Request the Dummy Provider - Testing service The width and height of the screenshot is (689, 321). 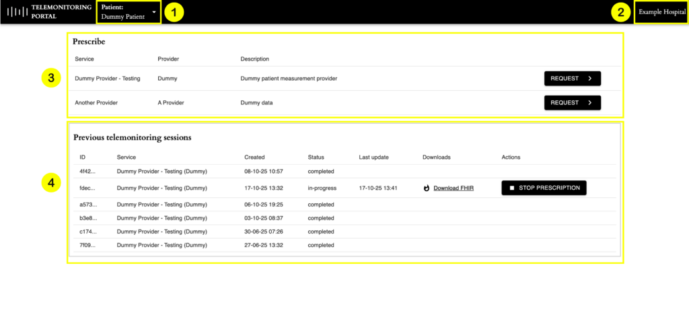[572, 79]
